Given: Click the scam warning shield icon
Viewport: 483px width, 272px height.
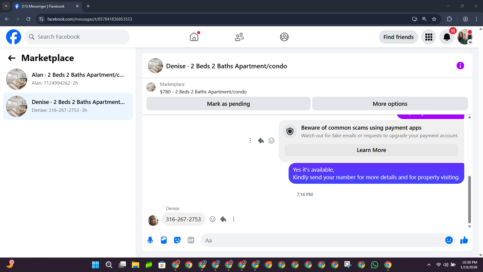Looking at the screenshot, I should tap(290, 131).
